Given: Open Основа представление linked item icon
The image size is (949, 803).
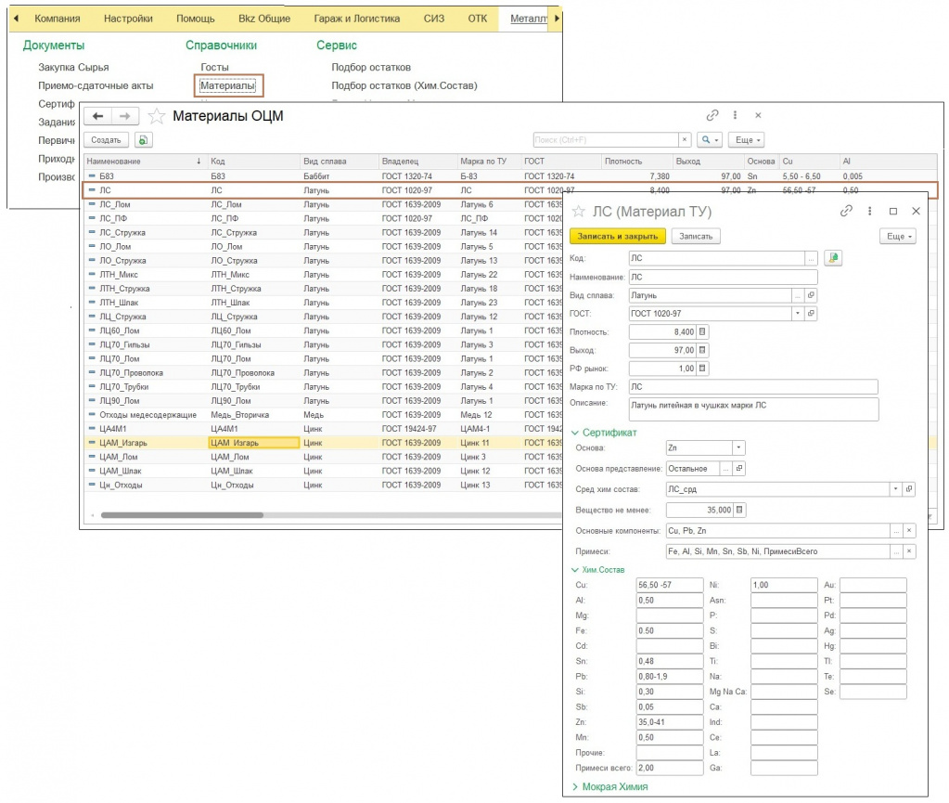Looking at the screenshot, I should coord(739,469).
